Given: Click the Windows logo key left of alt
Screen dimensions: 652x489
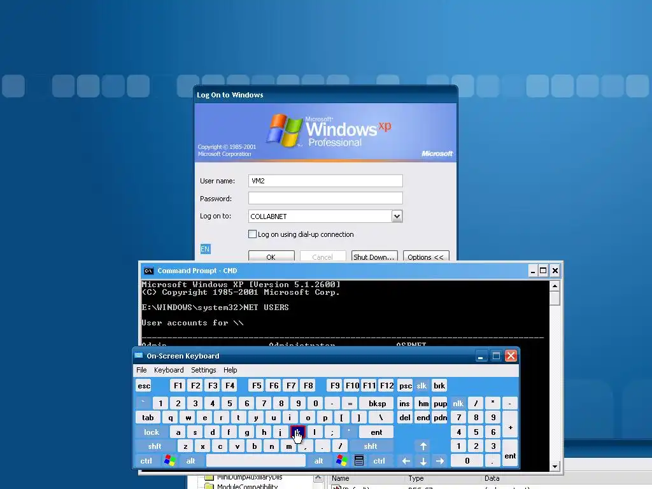Looking at the screenshot, I should coord(169,460).
